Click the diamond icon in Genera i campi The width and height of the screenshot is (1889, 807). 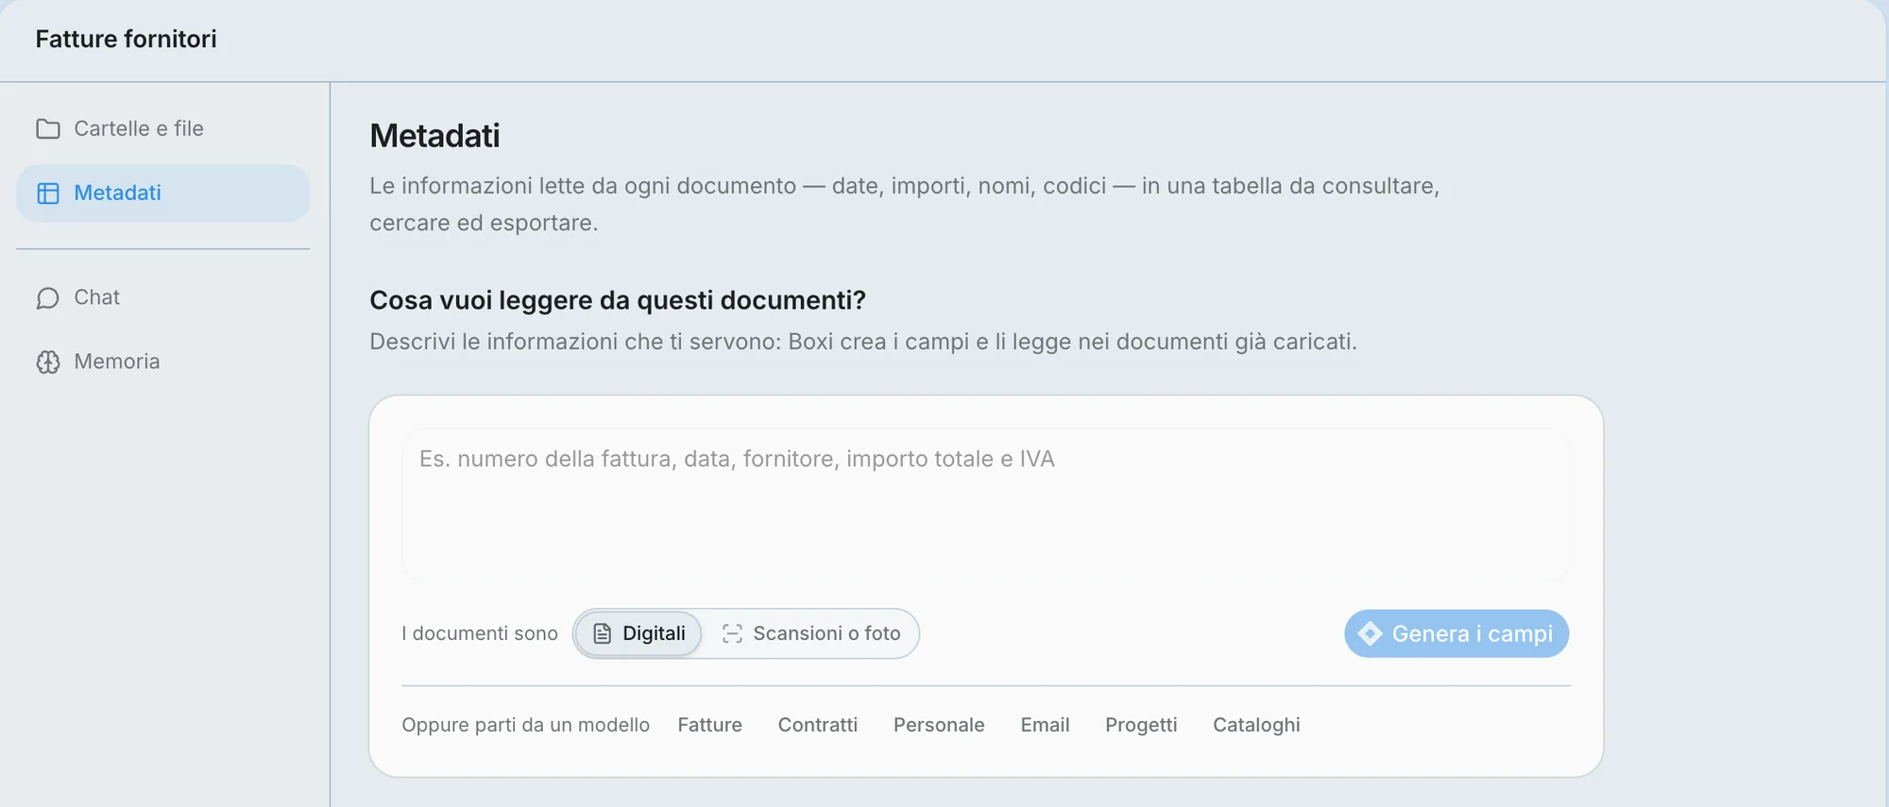(x=1370, y=633)
